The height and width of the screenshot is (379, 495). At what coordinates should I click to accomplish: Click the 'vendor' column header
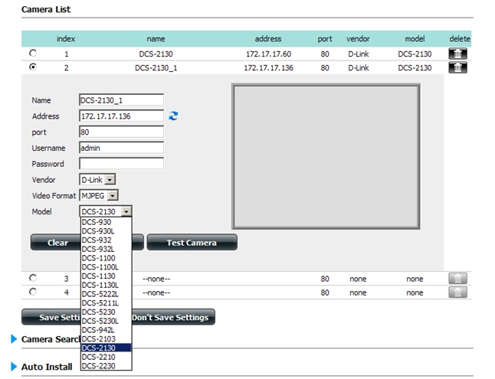[358, 39]
